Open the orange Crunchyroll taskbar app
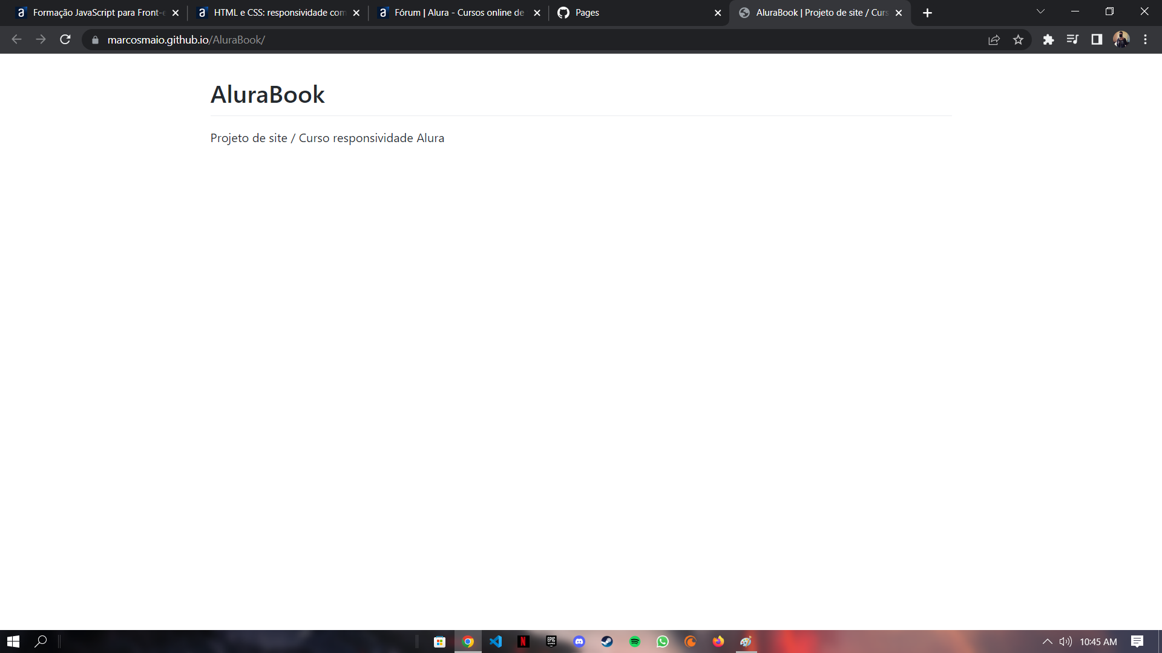The width and height of the screenshot is (1162, 653). pyautogui.click(x=691, y=642)
